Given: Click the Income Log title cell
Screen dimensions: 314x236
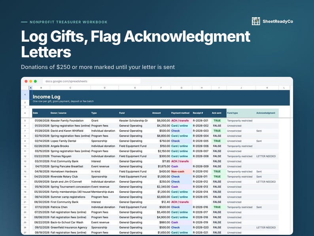Looking at the screenshot, I should pyautogui.click(x=46, y=97).
